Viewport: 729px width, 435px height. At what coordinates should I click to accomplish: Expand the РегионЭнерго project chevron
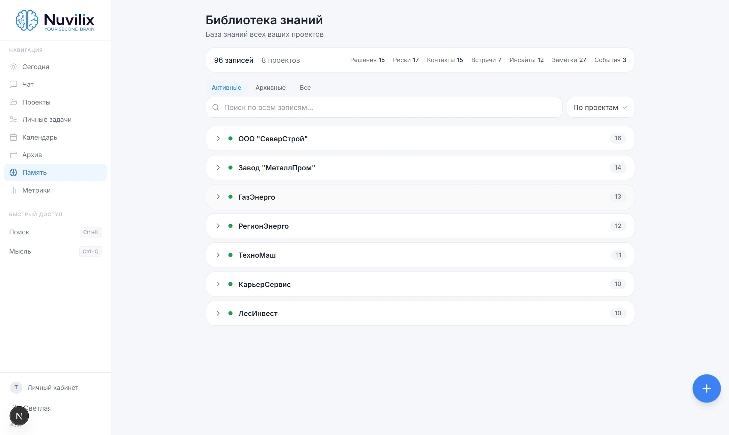click(x=218, y=226)
